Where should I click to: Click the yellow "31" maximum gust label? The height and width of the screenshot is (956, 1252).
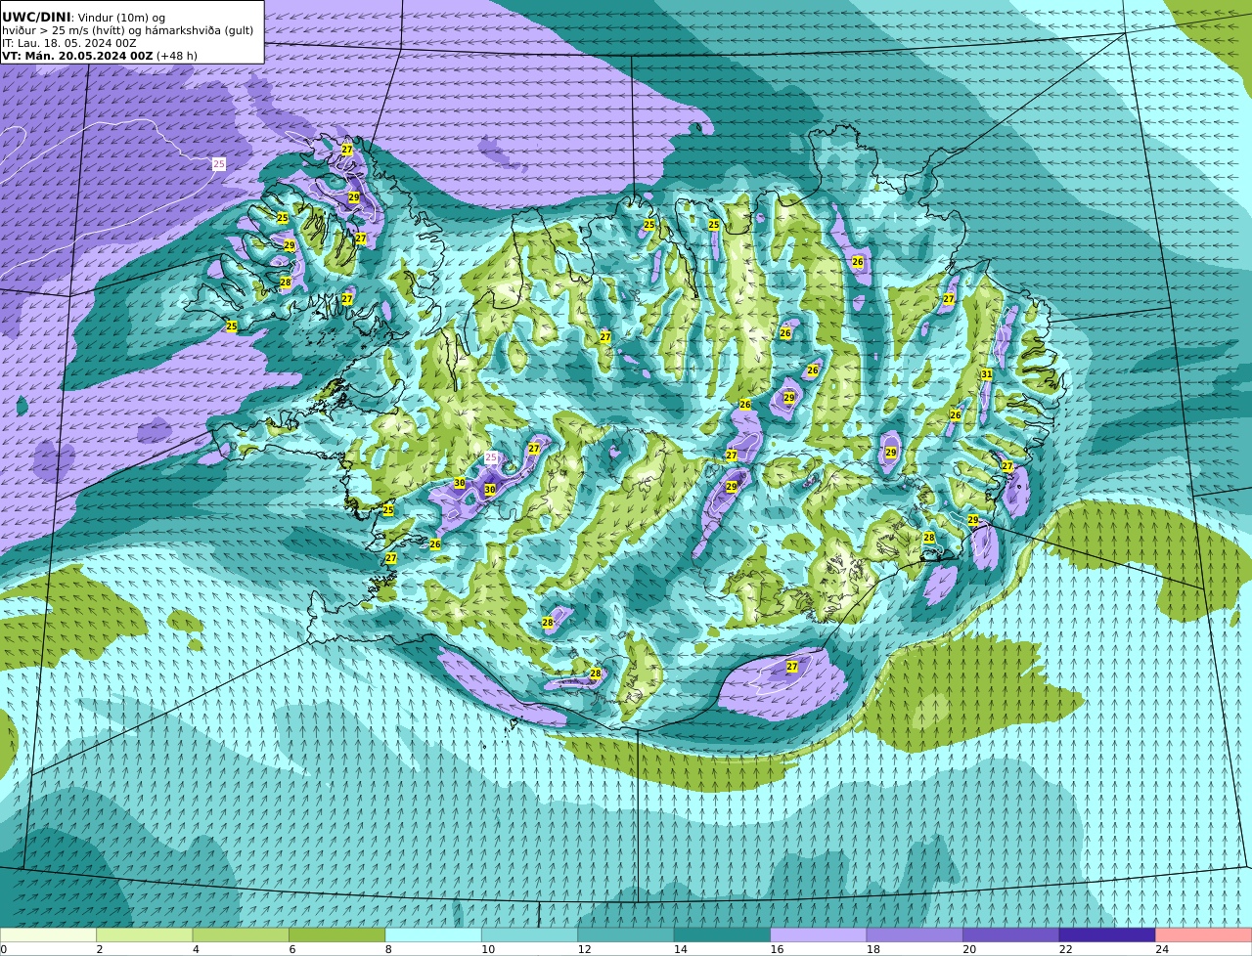(987, 374)
